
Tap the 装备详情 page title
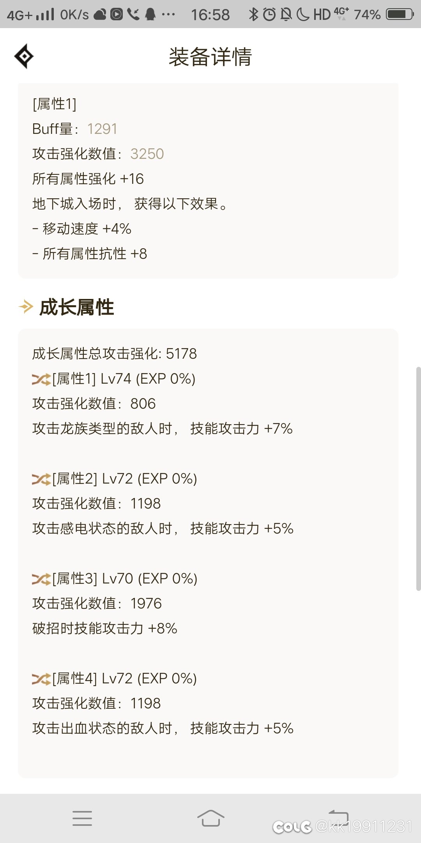tap(210, 57)
